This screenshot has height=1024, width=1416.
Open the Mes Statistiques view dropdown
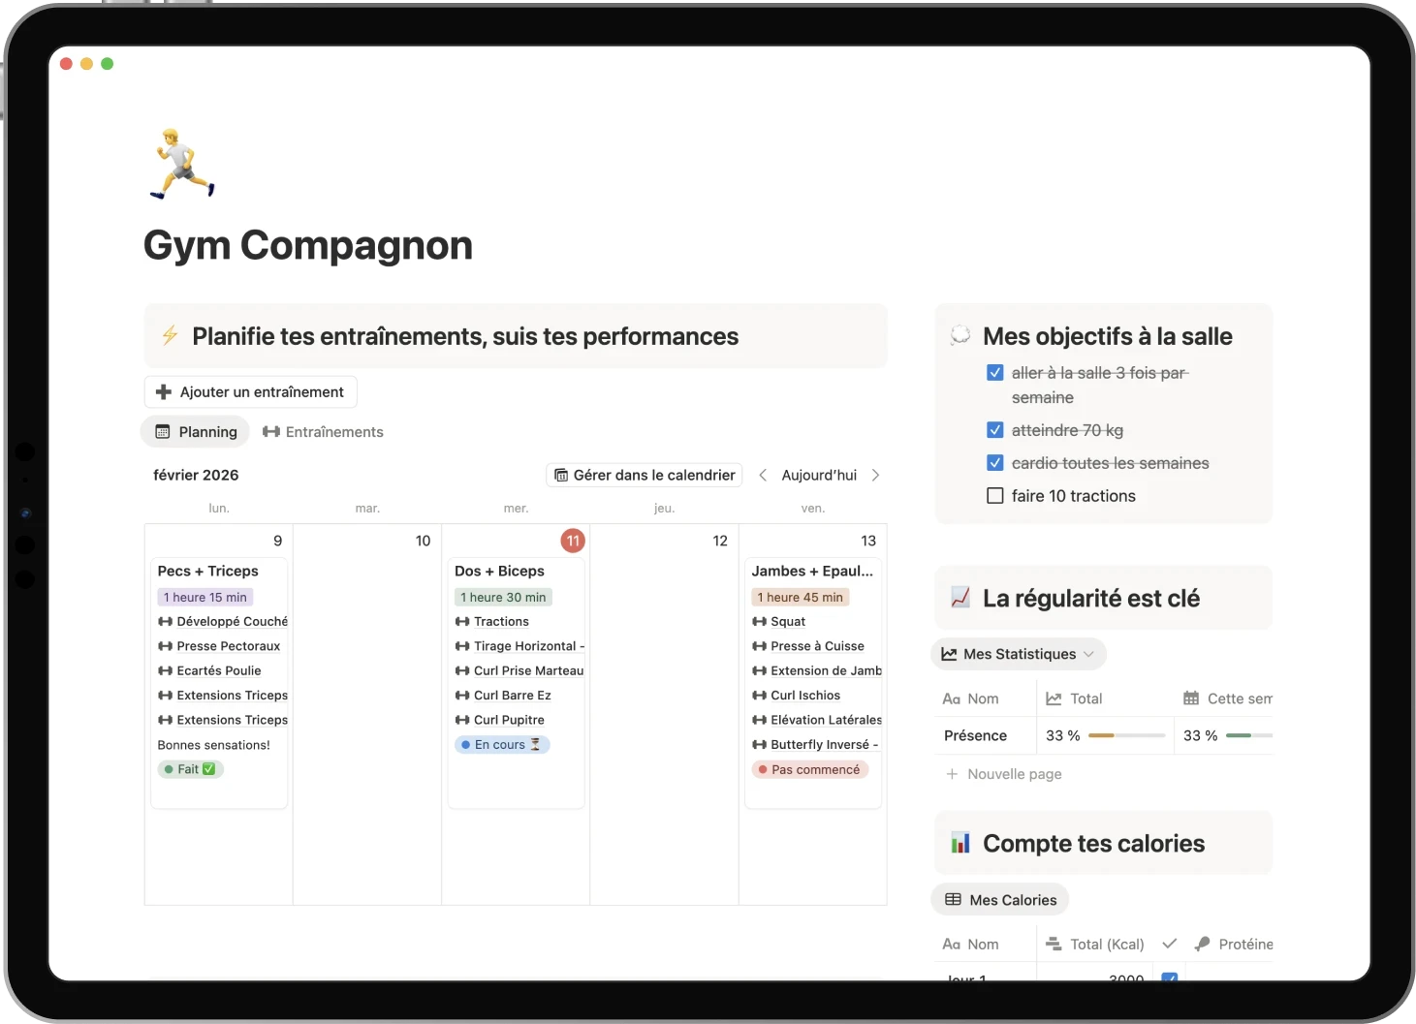1019,654
